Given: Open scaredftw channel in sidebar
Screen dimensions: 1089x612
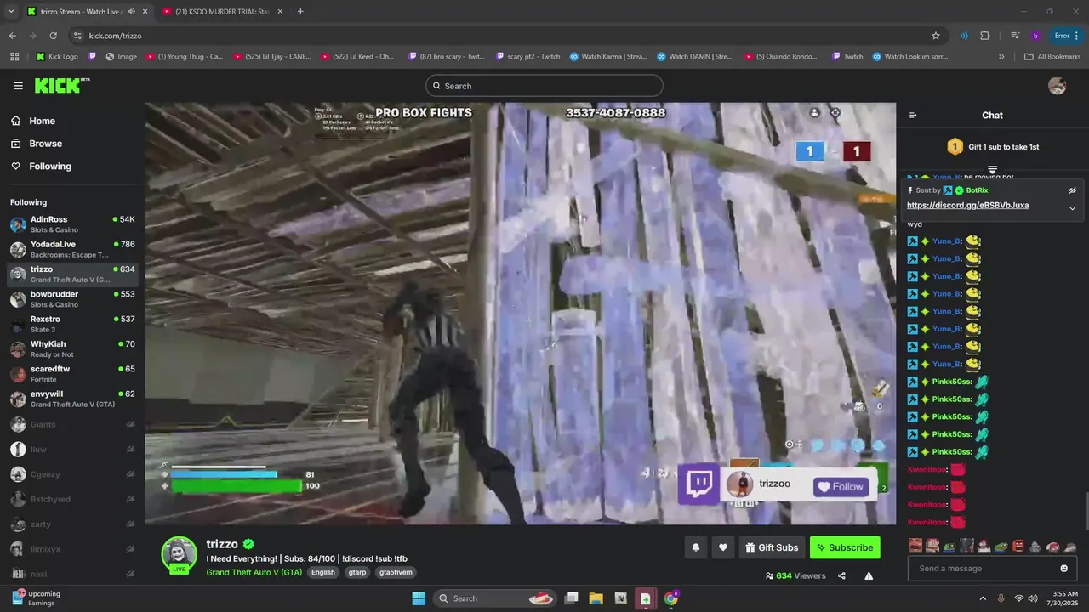Looking at the screenshot, I should [72, 374].
